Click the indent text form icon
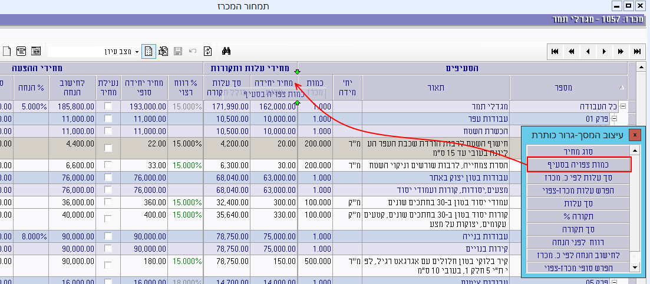Viewport: 650px width, 284px height. 21,51
